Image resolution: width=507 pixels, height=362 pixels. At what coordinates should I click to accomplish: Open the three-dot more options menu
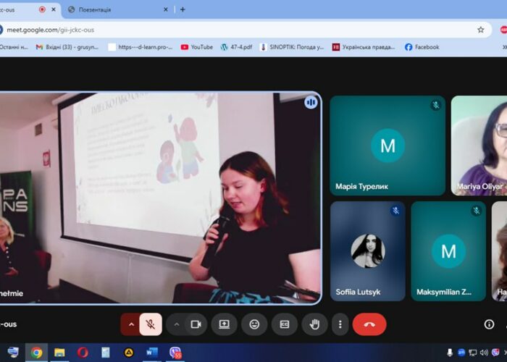point(340,324)
